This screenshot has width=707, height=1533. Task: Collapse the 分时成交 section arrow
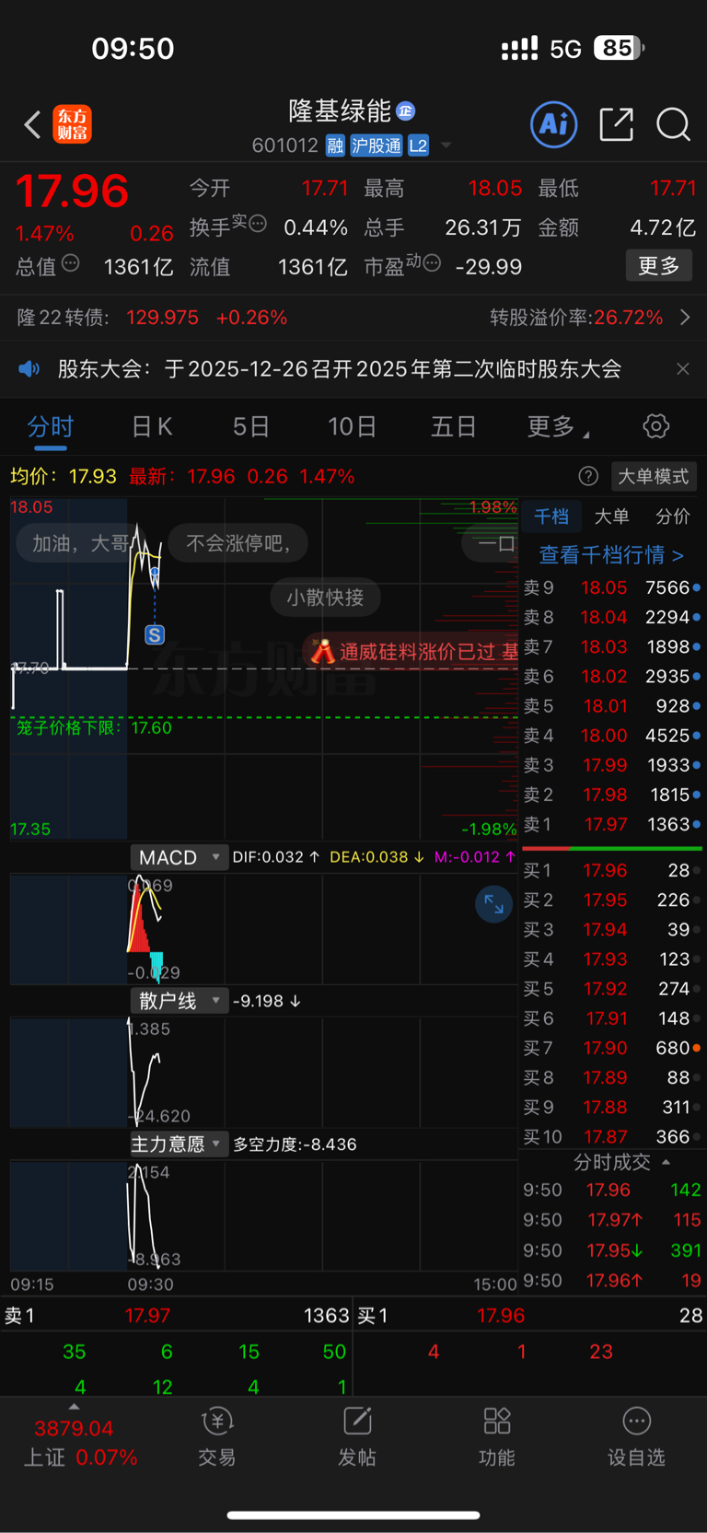click(x=666, y=1162)
